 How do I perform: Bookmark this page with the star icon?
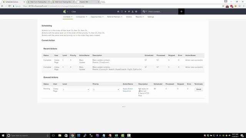point(223,6)
